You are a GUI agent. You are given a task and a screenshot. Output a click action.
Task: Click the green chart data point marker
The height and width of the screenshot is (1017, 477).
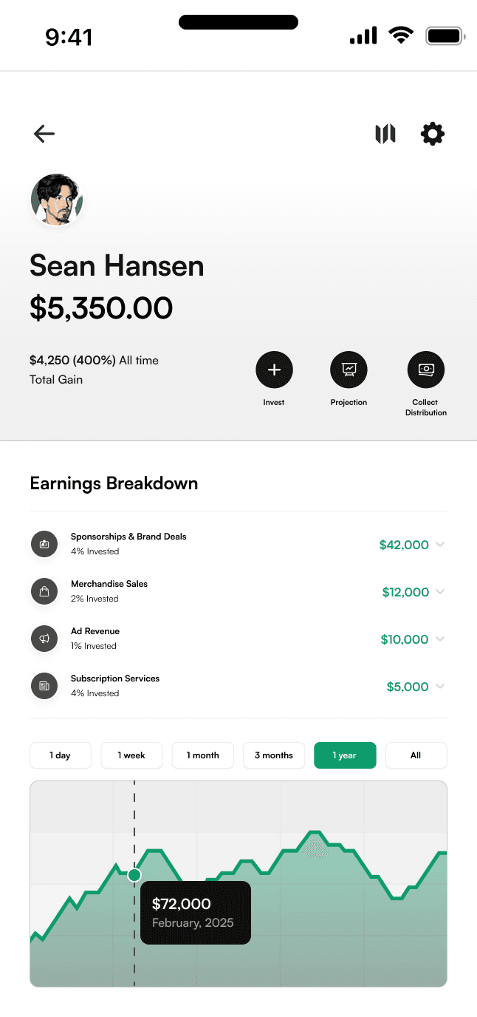pos(134,875)
